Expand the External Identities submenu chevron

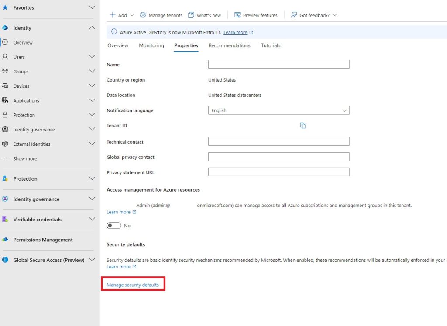[92, 144]
